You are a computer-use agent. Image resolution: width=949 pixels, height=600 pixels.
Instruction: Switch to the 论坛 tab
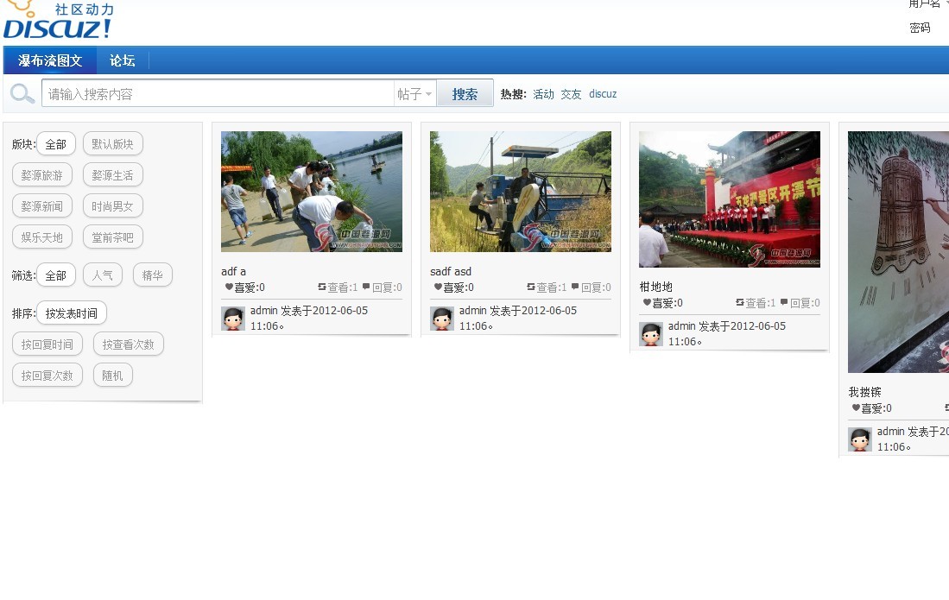click(x=123, y=60)
